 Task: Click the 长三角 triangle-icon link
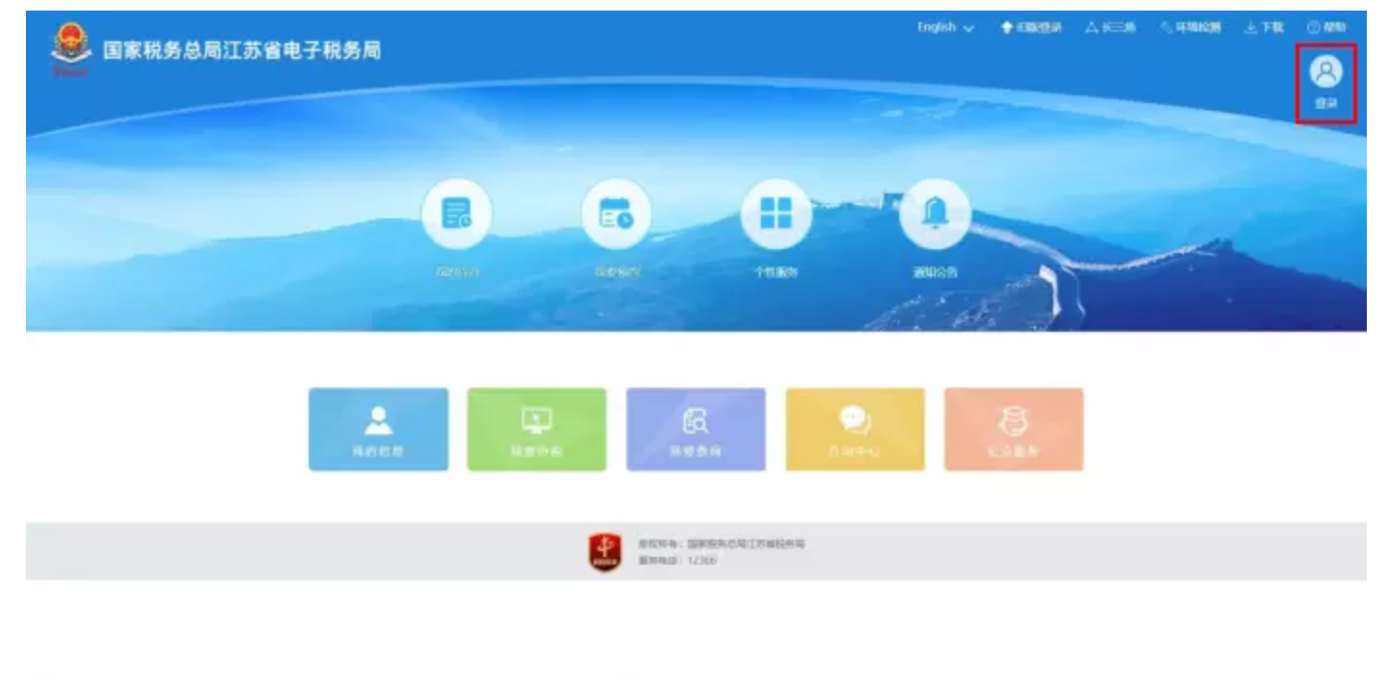click(1111, 28)
